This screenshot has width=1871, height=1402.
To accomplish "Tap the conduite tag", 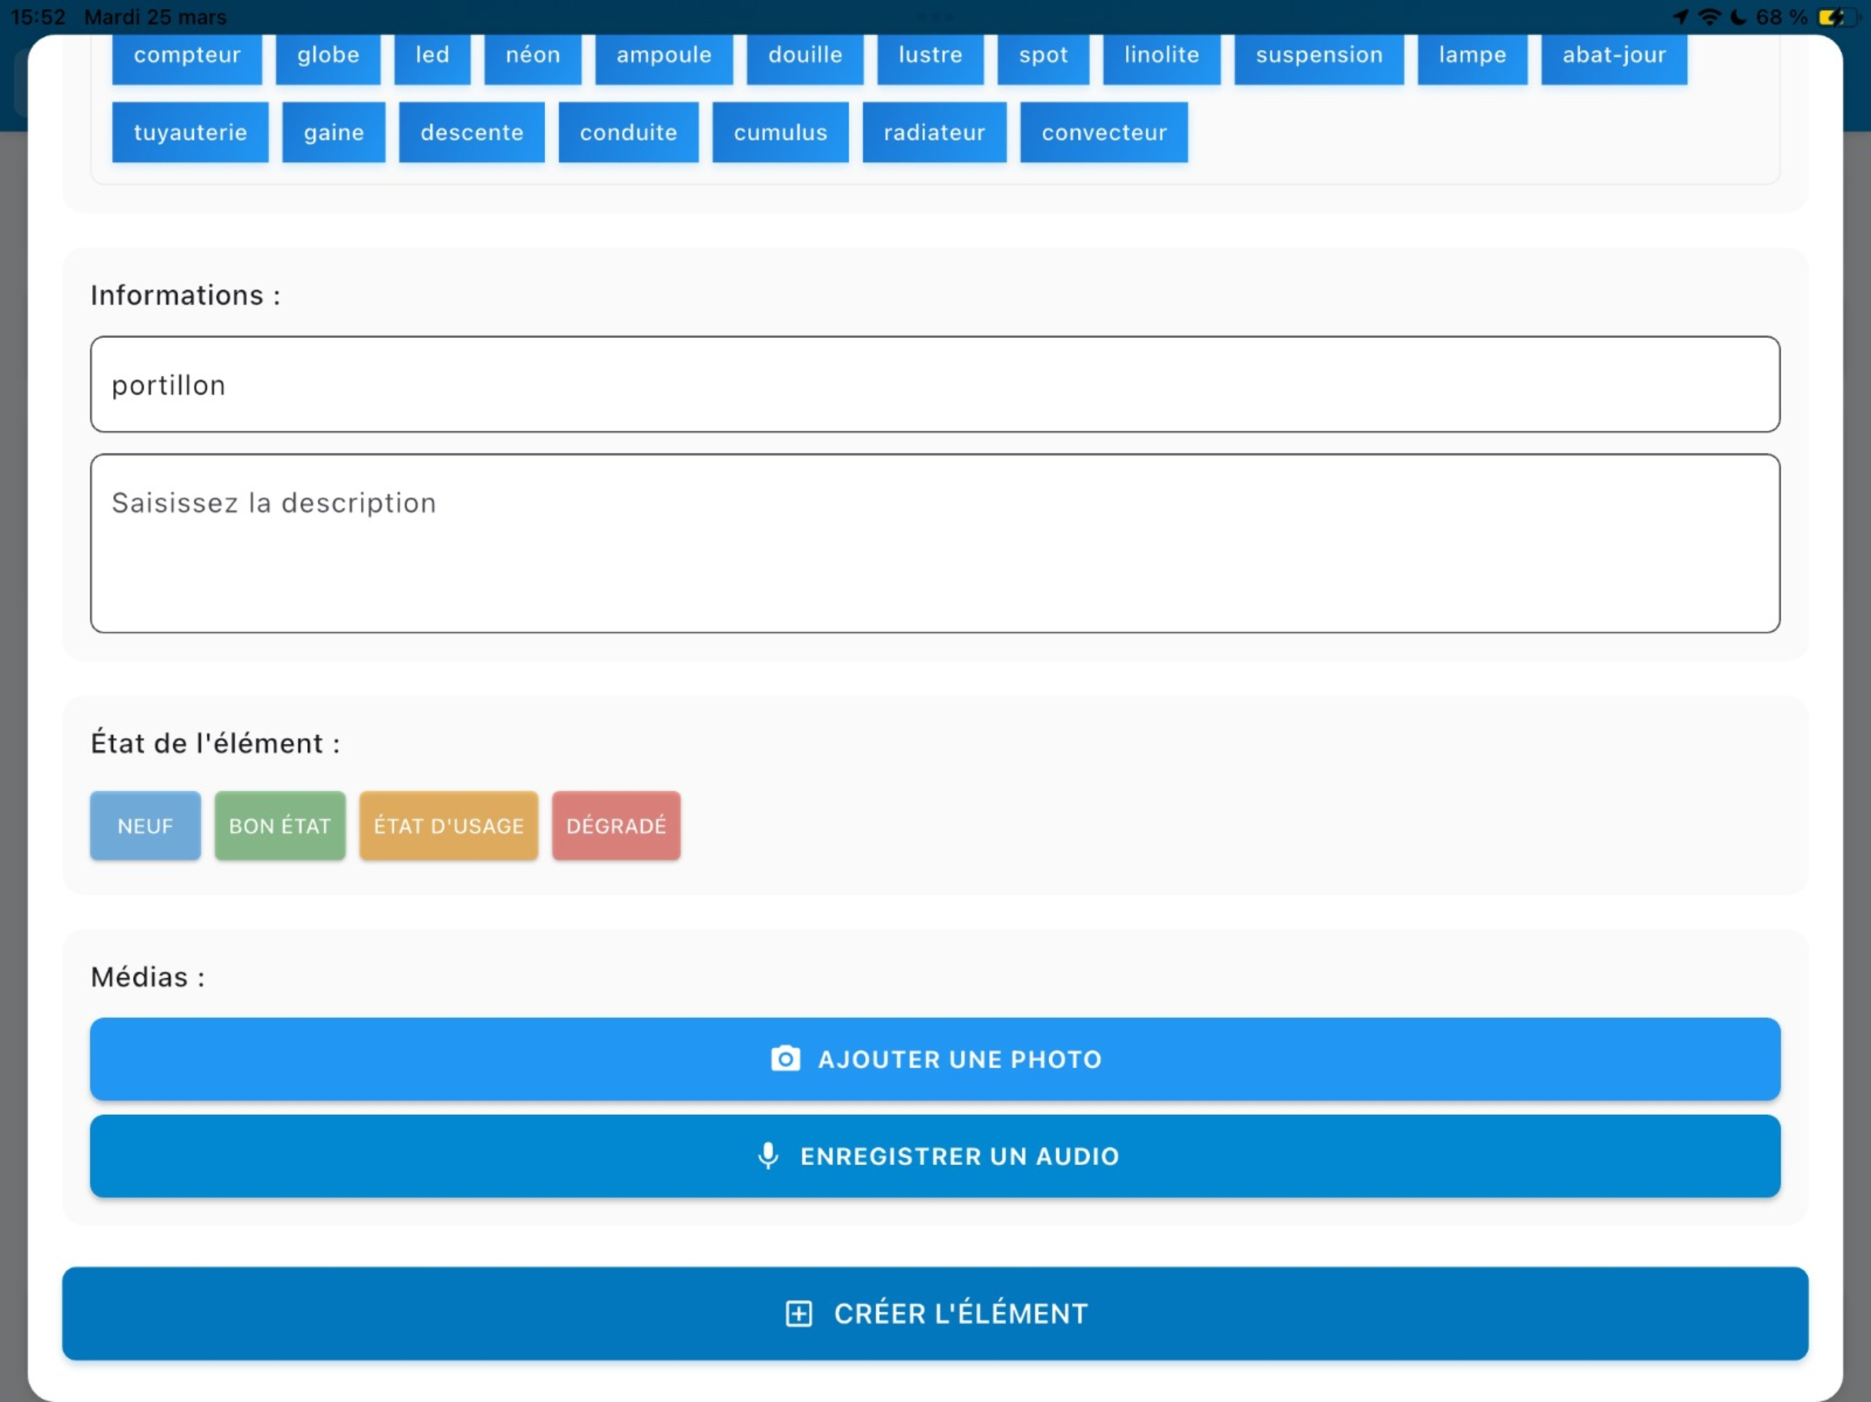I will (629, 133).
